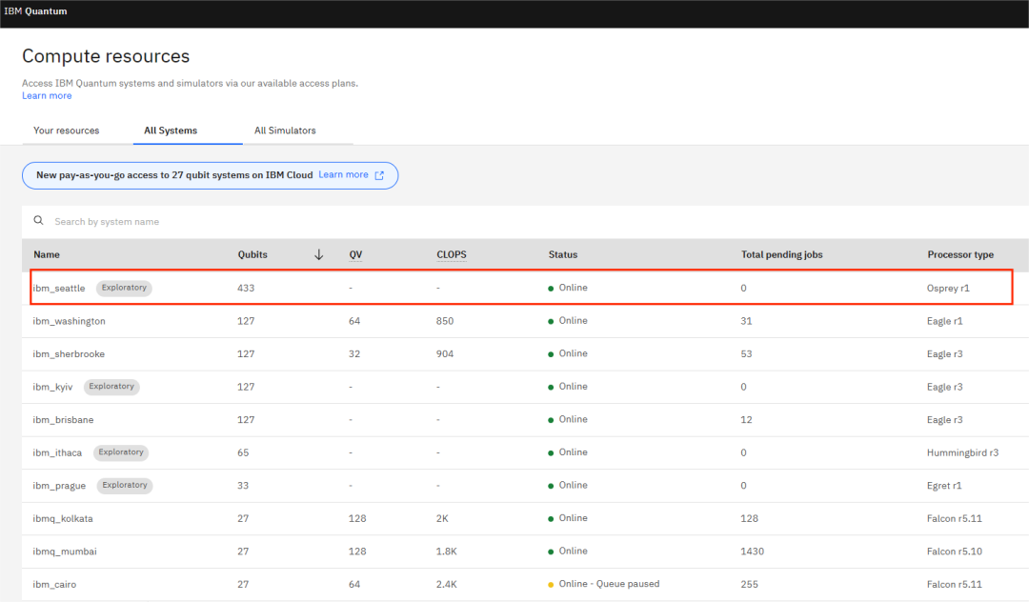Image resolution: width=1029 pixels, height=602 pixels.
Task: Click the 31 pending jobs value
Action: point(746,321)
